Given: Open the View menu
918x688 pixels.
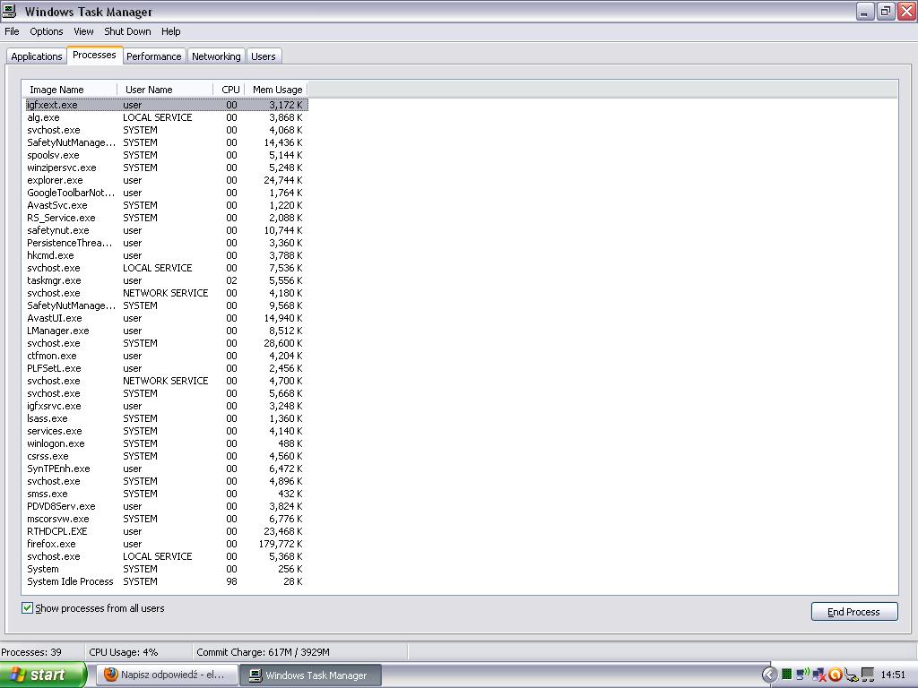Looking at the screenshot, I should click(x=83, y=31).
